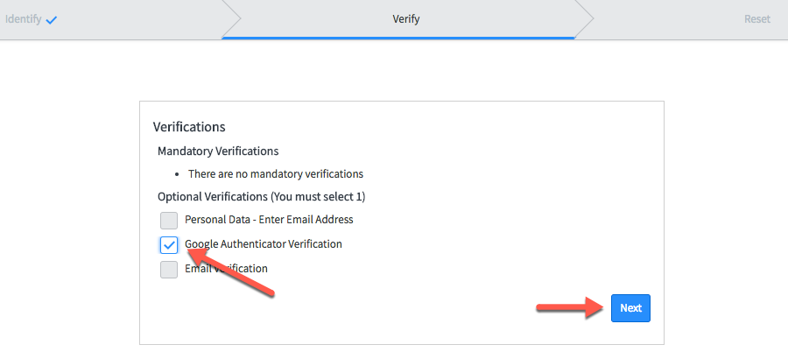Click the Verifications heading

click(x=189, y=127)
